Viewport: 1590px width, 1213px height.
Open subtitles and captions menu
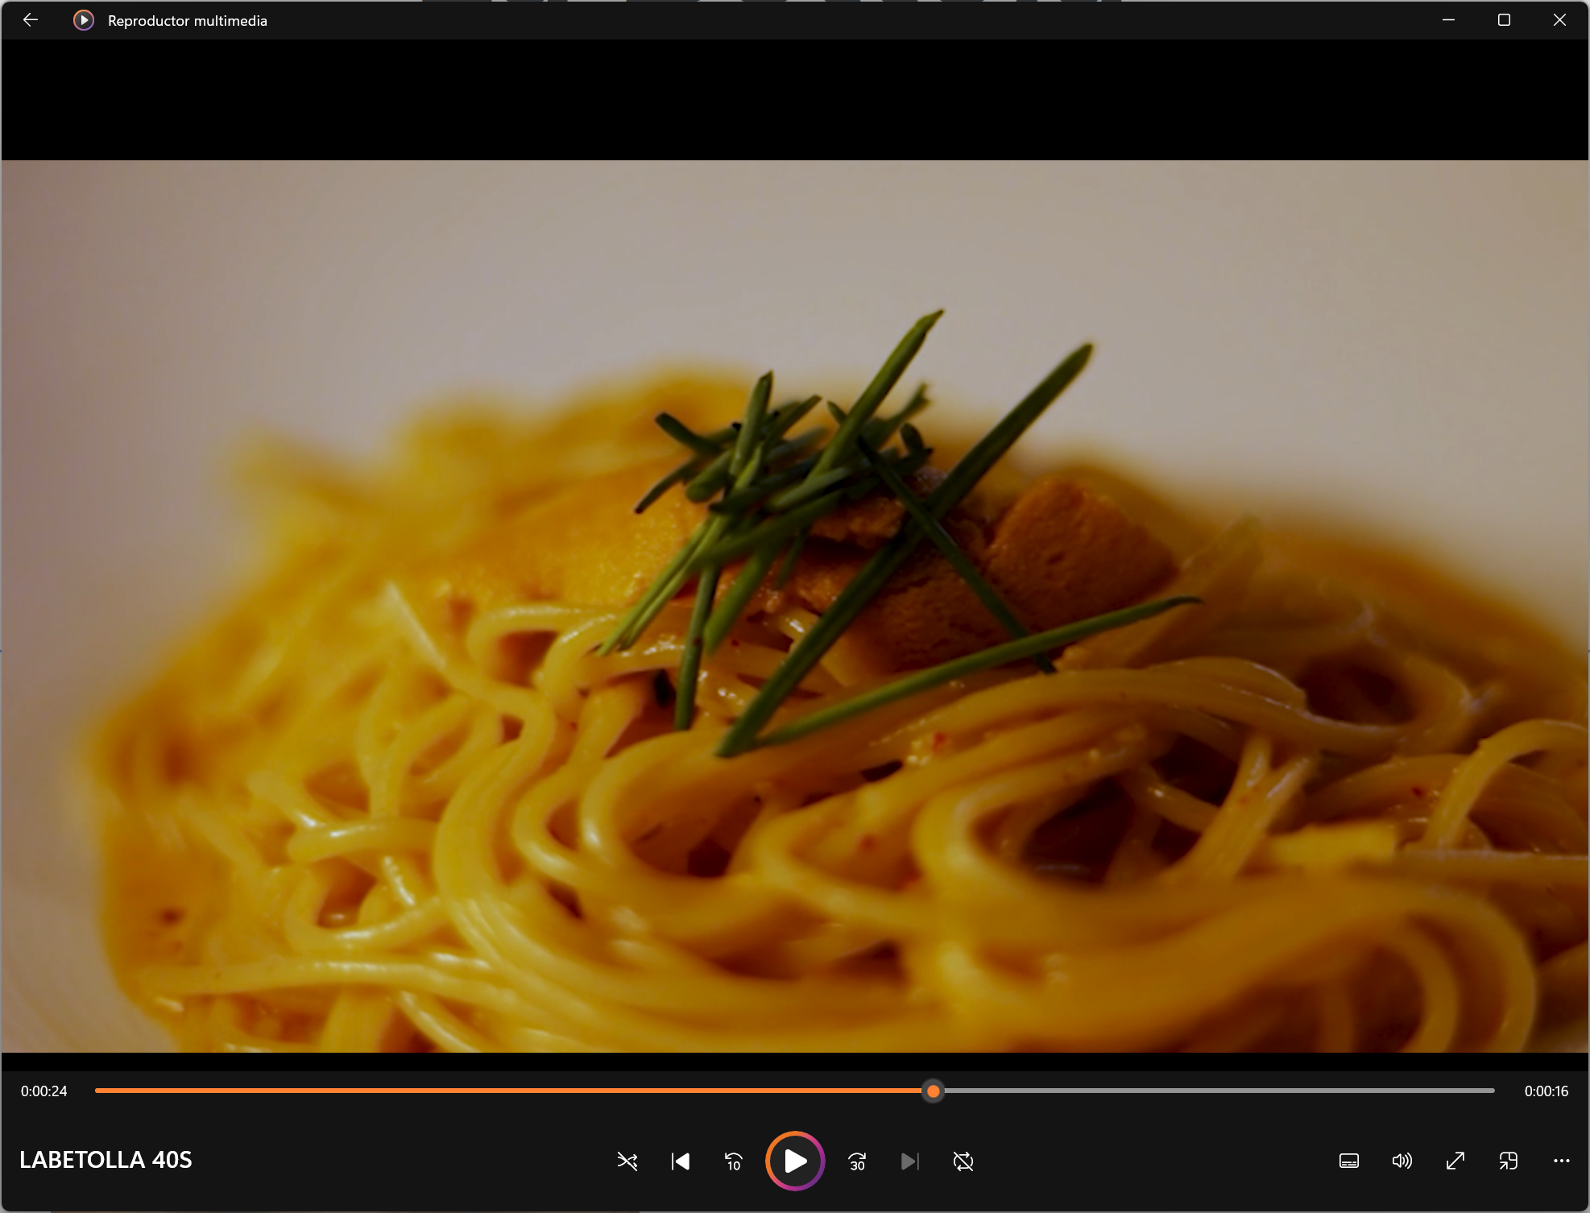click(x=1349, y=1161)
